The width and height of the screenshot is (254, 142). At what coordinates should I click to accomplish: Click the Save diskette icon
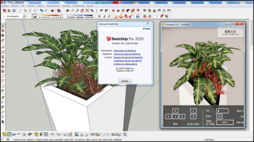click(x=14, y=11)
